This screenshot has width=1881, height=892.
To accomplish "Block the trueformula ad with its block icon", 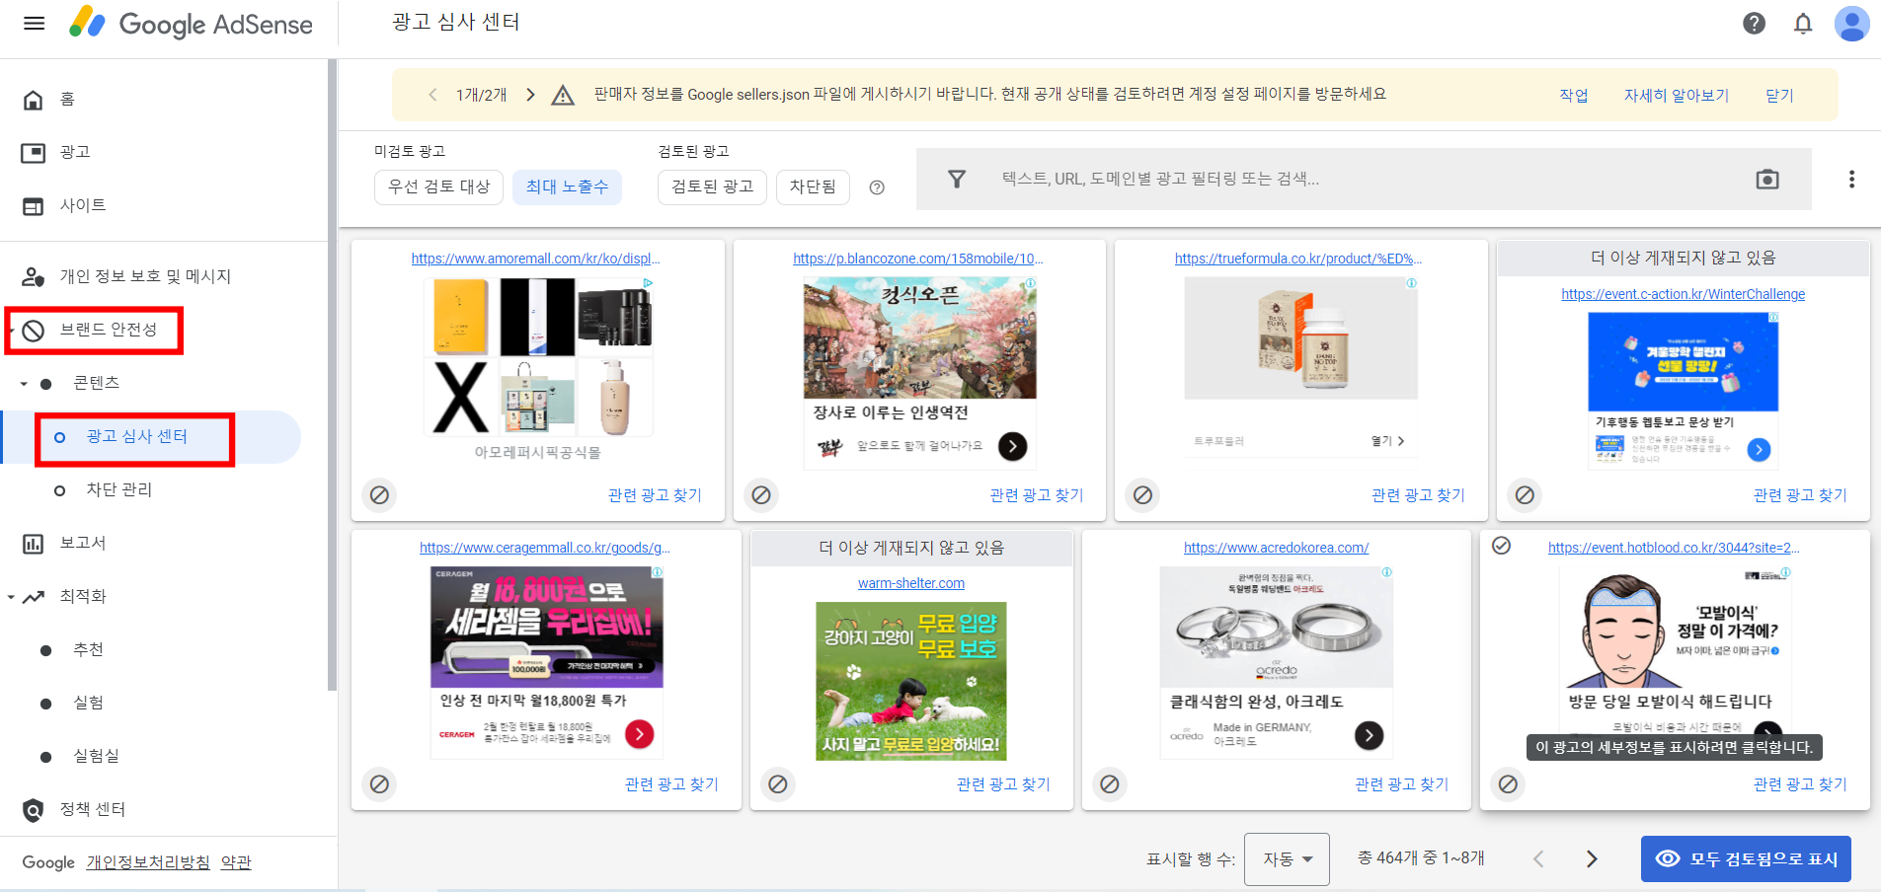I will coord(1142,494).
